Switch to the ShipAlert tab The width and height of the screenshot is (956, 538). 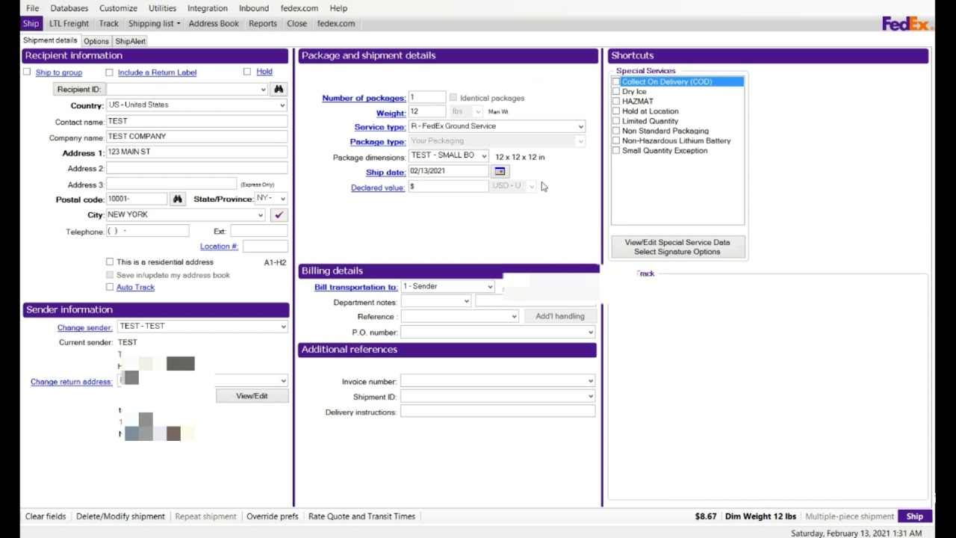[x=130, y=41]
